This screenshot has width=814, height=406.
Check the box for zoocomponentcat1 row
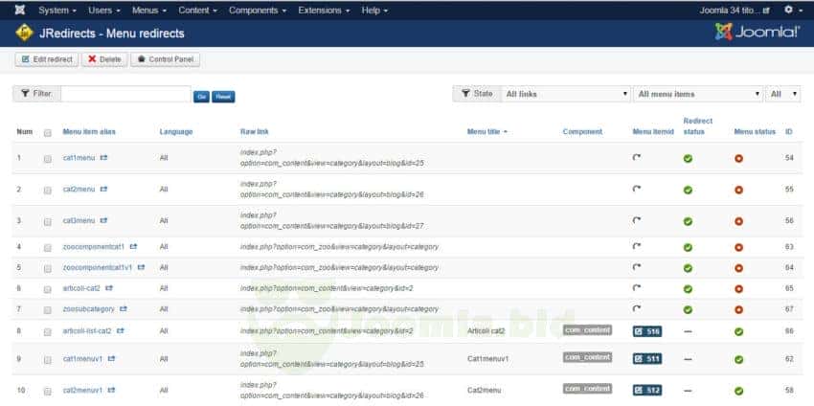coord(48,248)
